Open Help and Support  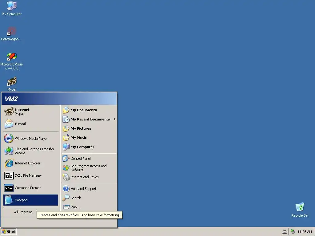tap(89, 189)
